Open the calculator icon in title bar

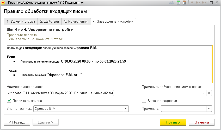[179, 3]
